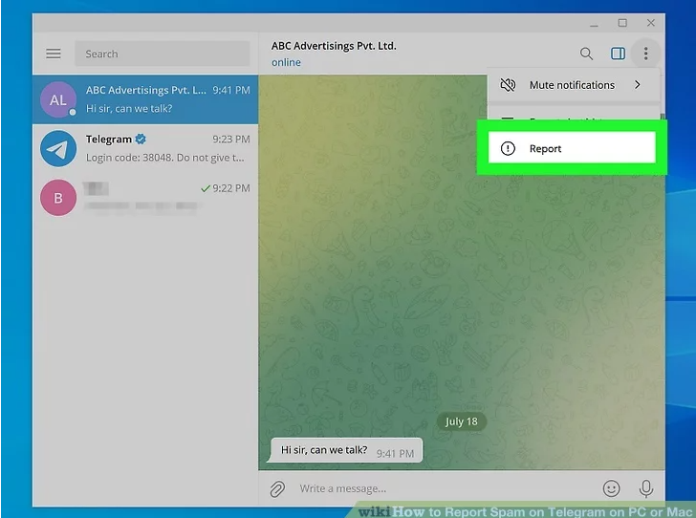696x518 pixels.
Task: Click the Report exclamation icon
Action: pos(508,148)
